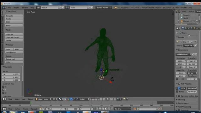Toggle Camera visibility eye in outliner
Viewport: 201px width, 113px height.
(191, 21)
